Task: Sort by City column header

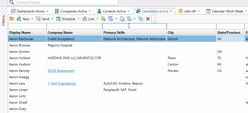Action: point(191,33)
